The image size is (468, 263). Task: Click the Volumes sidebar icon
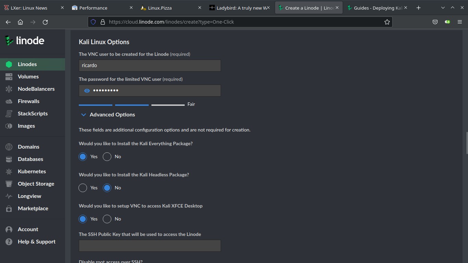(9, 77)
